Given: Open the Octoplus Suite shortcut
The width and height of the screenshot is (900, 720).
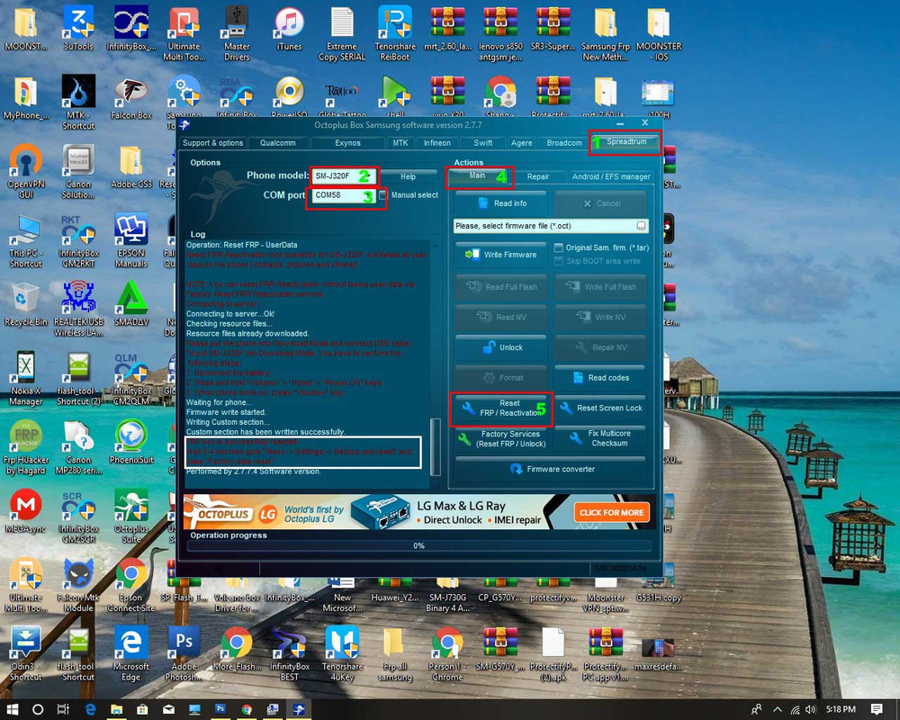Looking at the screenshot, I should pos(131,516).
